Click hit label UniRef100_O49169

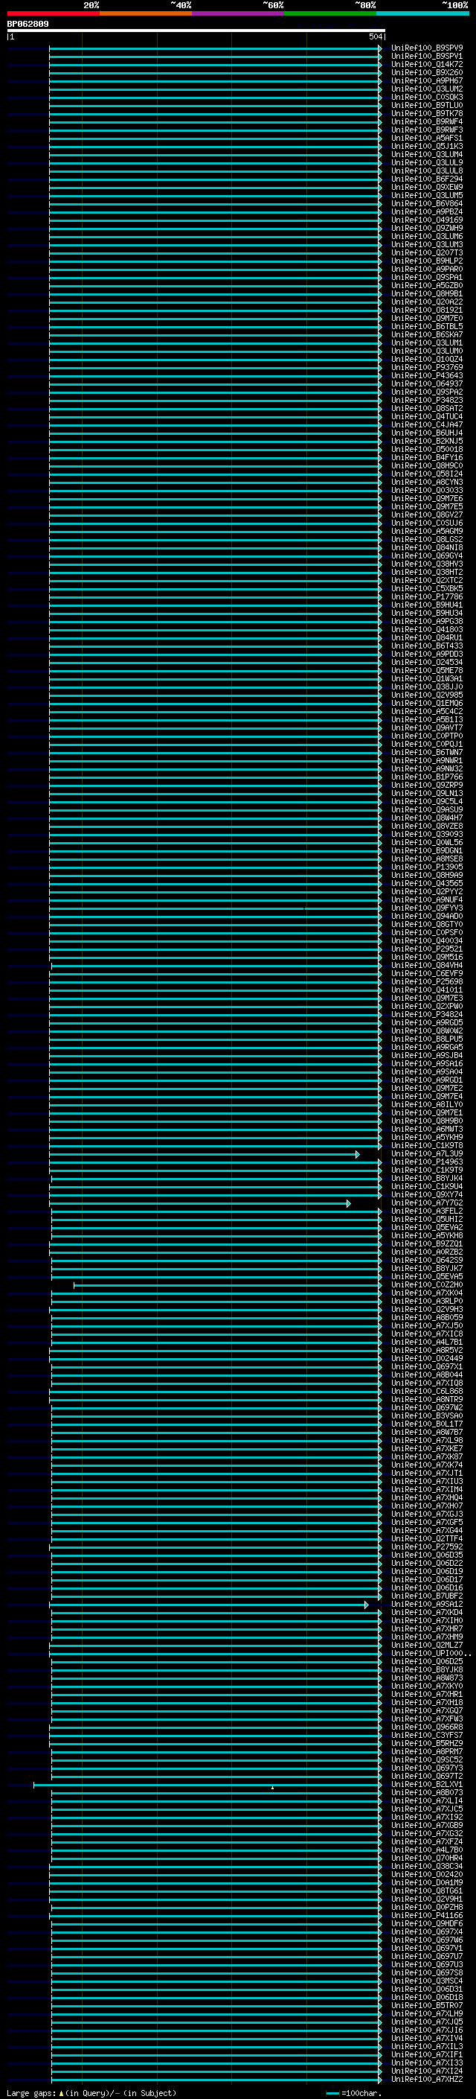click(427, 220)
